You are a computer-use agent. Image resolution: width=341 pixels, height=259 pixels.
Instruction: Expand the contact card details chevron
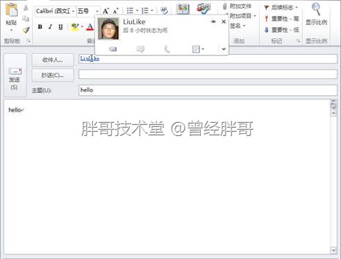(x=224, y=49)
